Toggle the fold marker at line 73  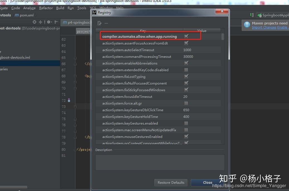coord(75,107)
